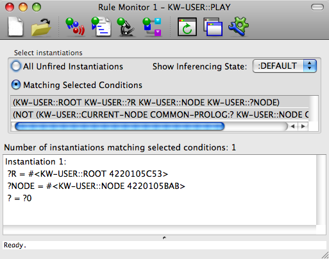Click the horizontal scrollbar thumb in the conditions list
This screenshot has height=259, width=329.
tap(120, 127)
